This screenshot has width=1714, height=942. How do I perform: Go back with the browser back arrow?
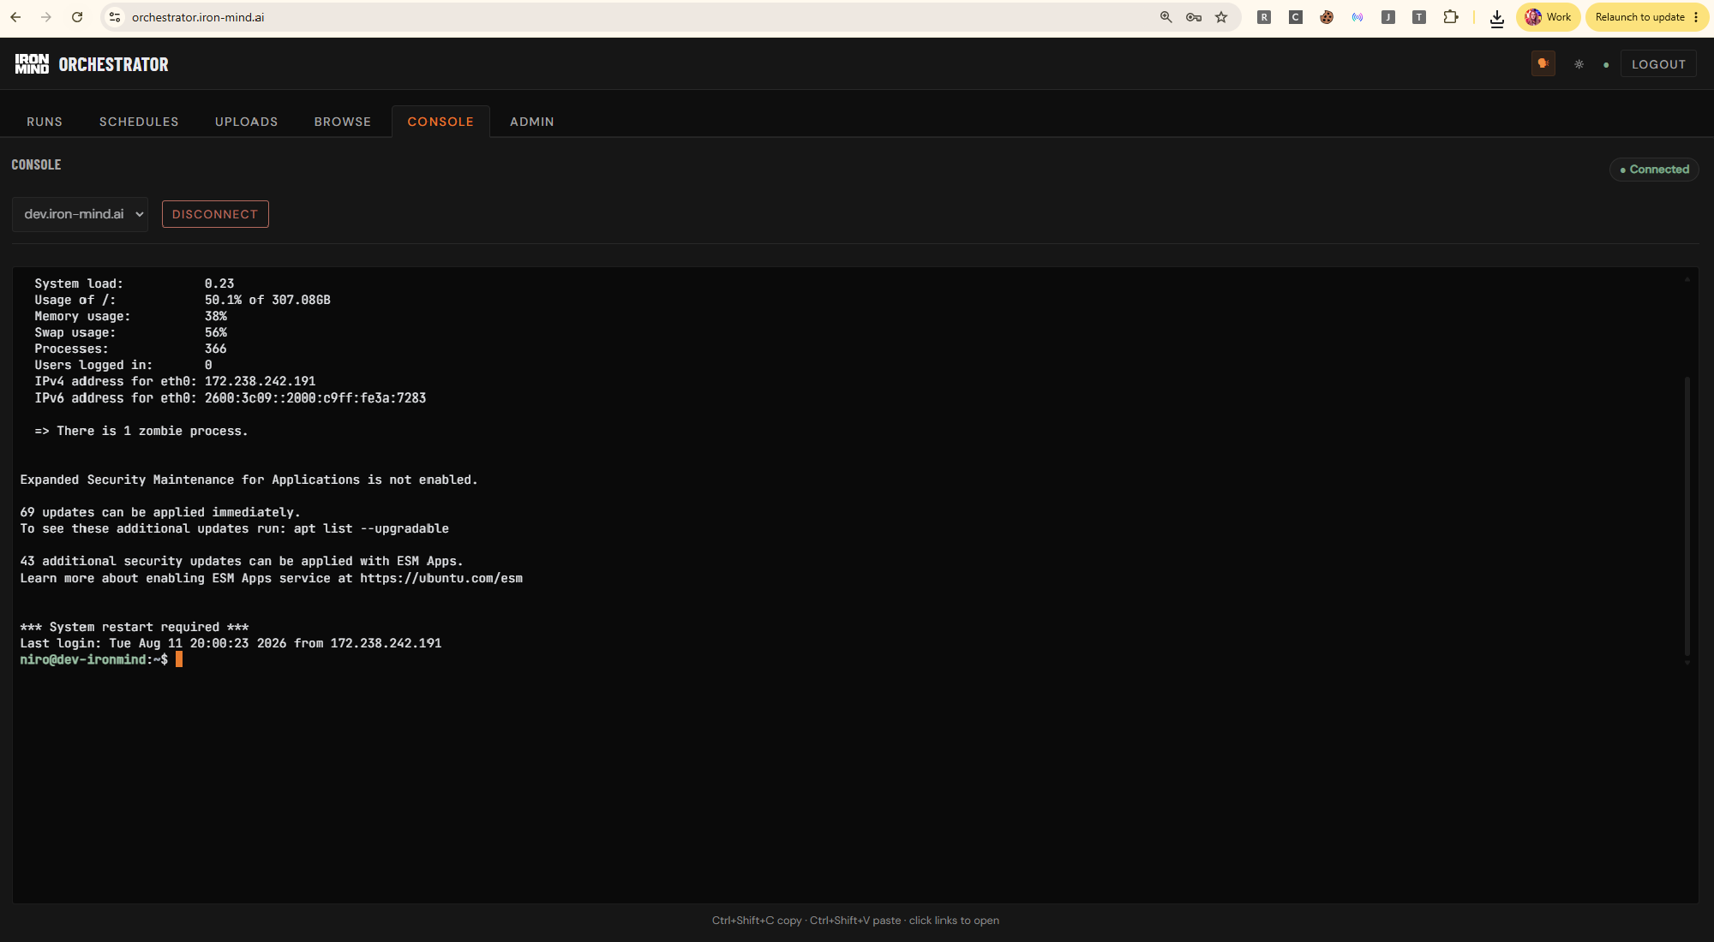point(15,17)
